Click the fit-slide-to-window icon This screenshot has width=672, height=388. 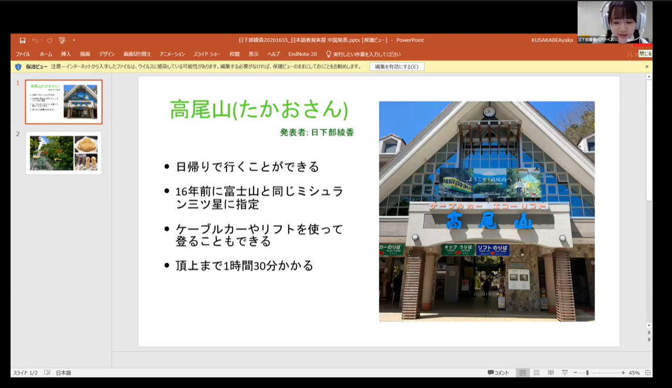click(x=647, y=373)
